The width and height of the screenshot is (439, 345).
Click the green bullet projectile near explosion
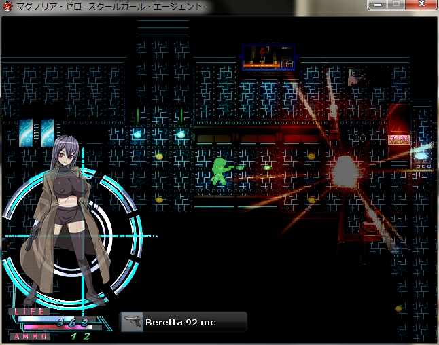coord(266,167)
